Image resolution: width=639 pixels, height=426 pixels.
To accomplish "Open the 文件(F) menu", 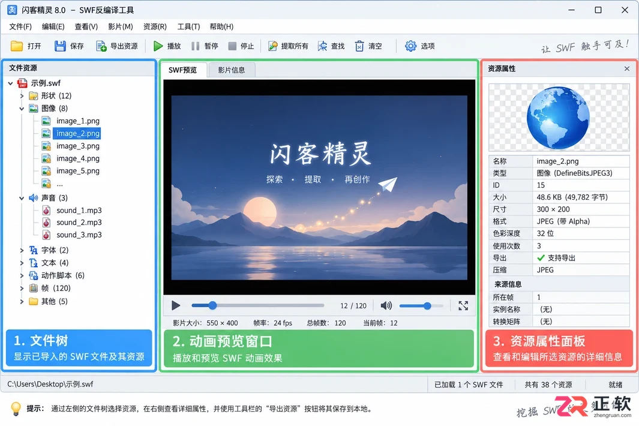I will click(20, 26).
